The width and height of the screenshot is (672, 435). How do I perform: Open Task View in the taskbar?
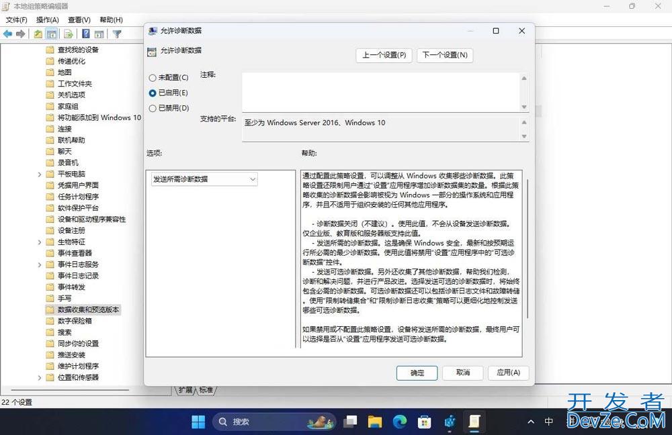(351, 422)
